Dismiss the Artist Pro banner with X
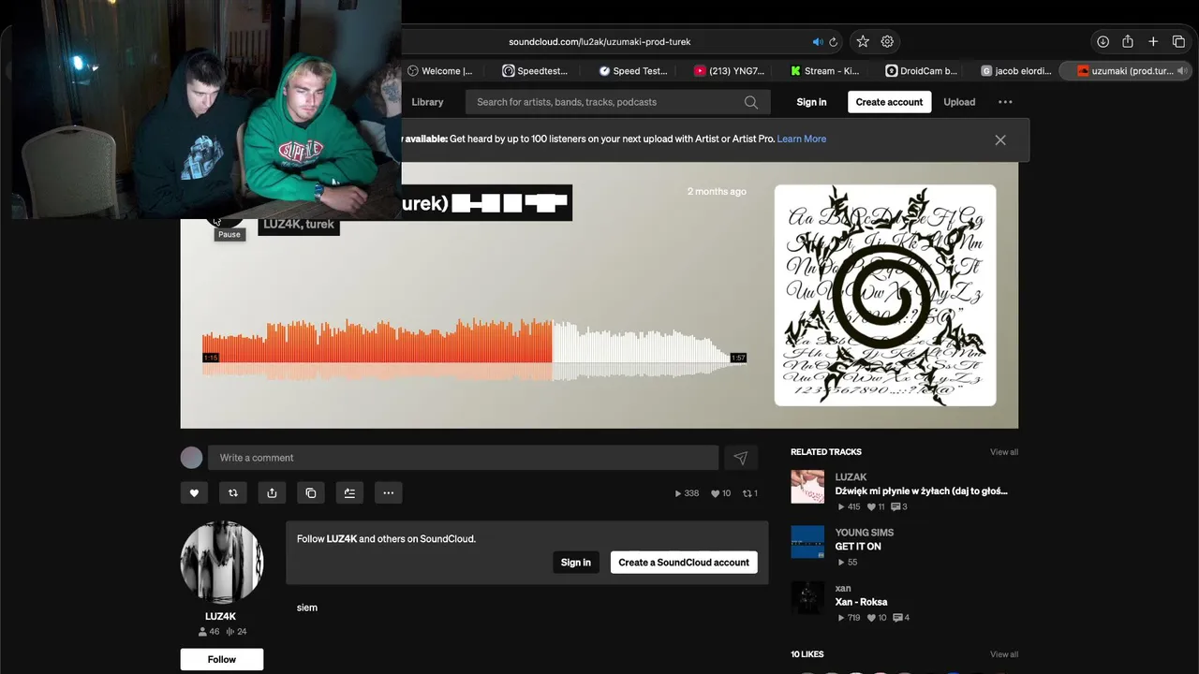 tap(1000, 139)
